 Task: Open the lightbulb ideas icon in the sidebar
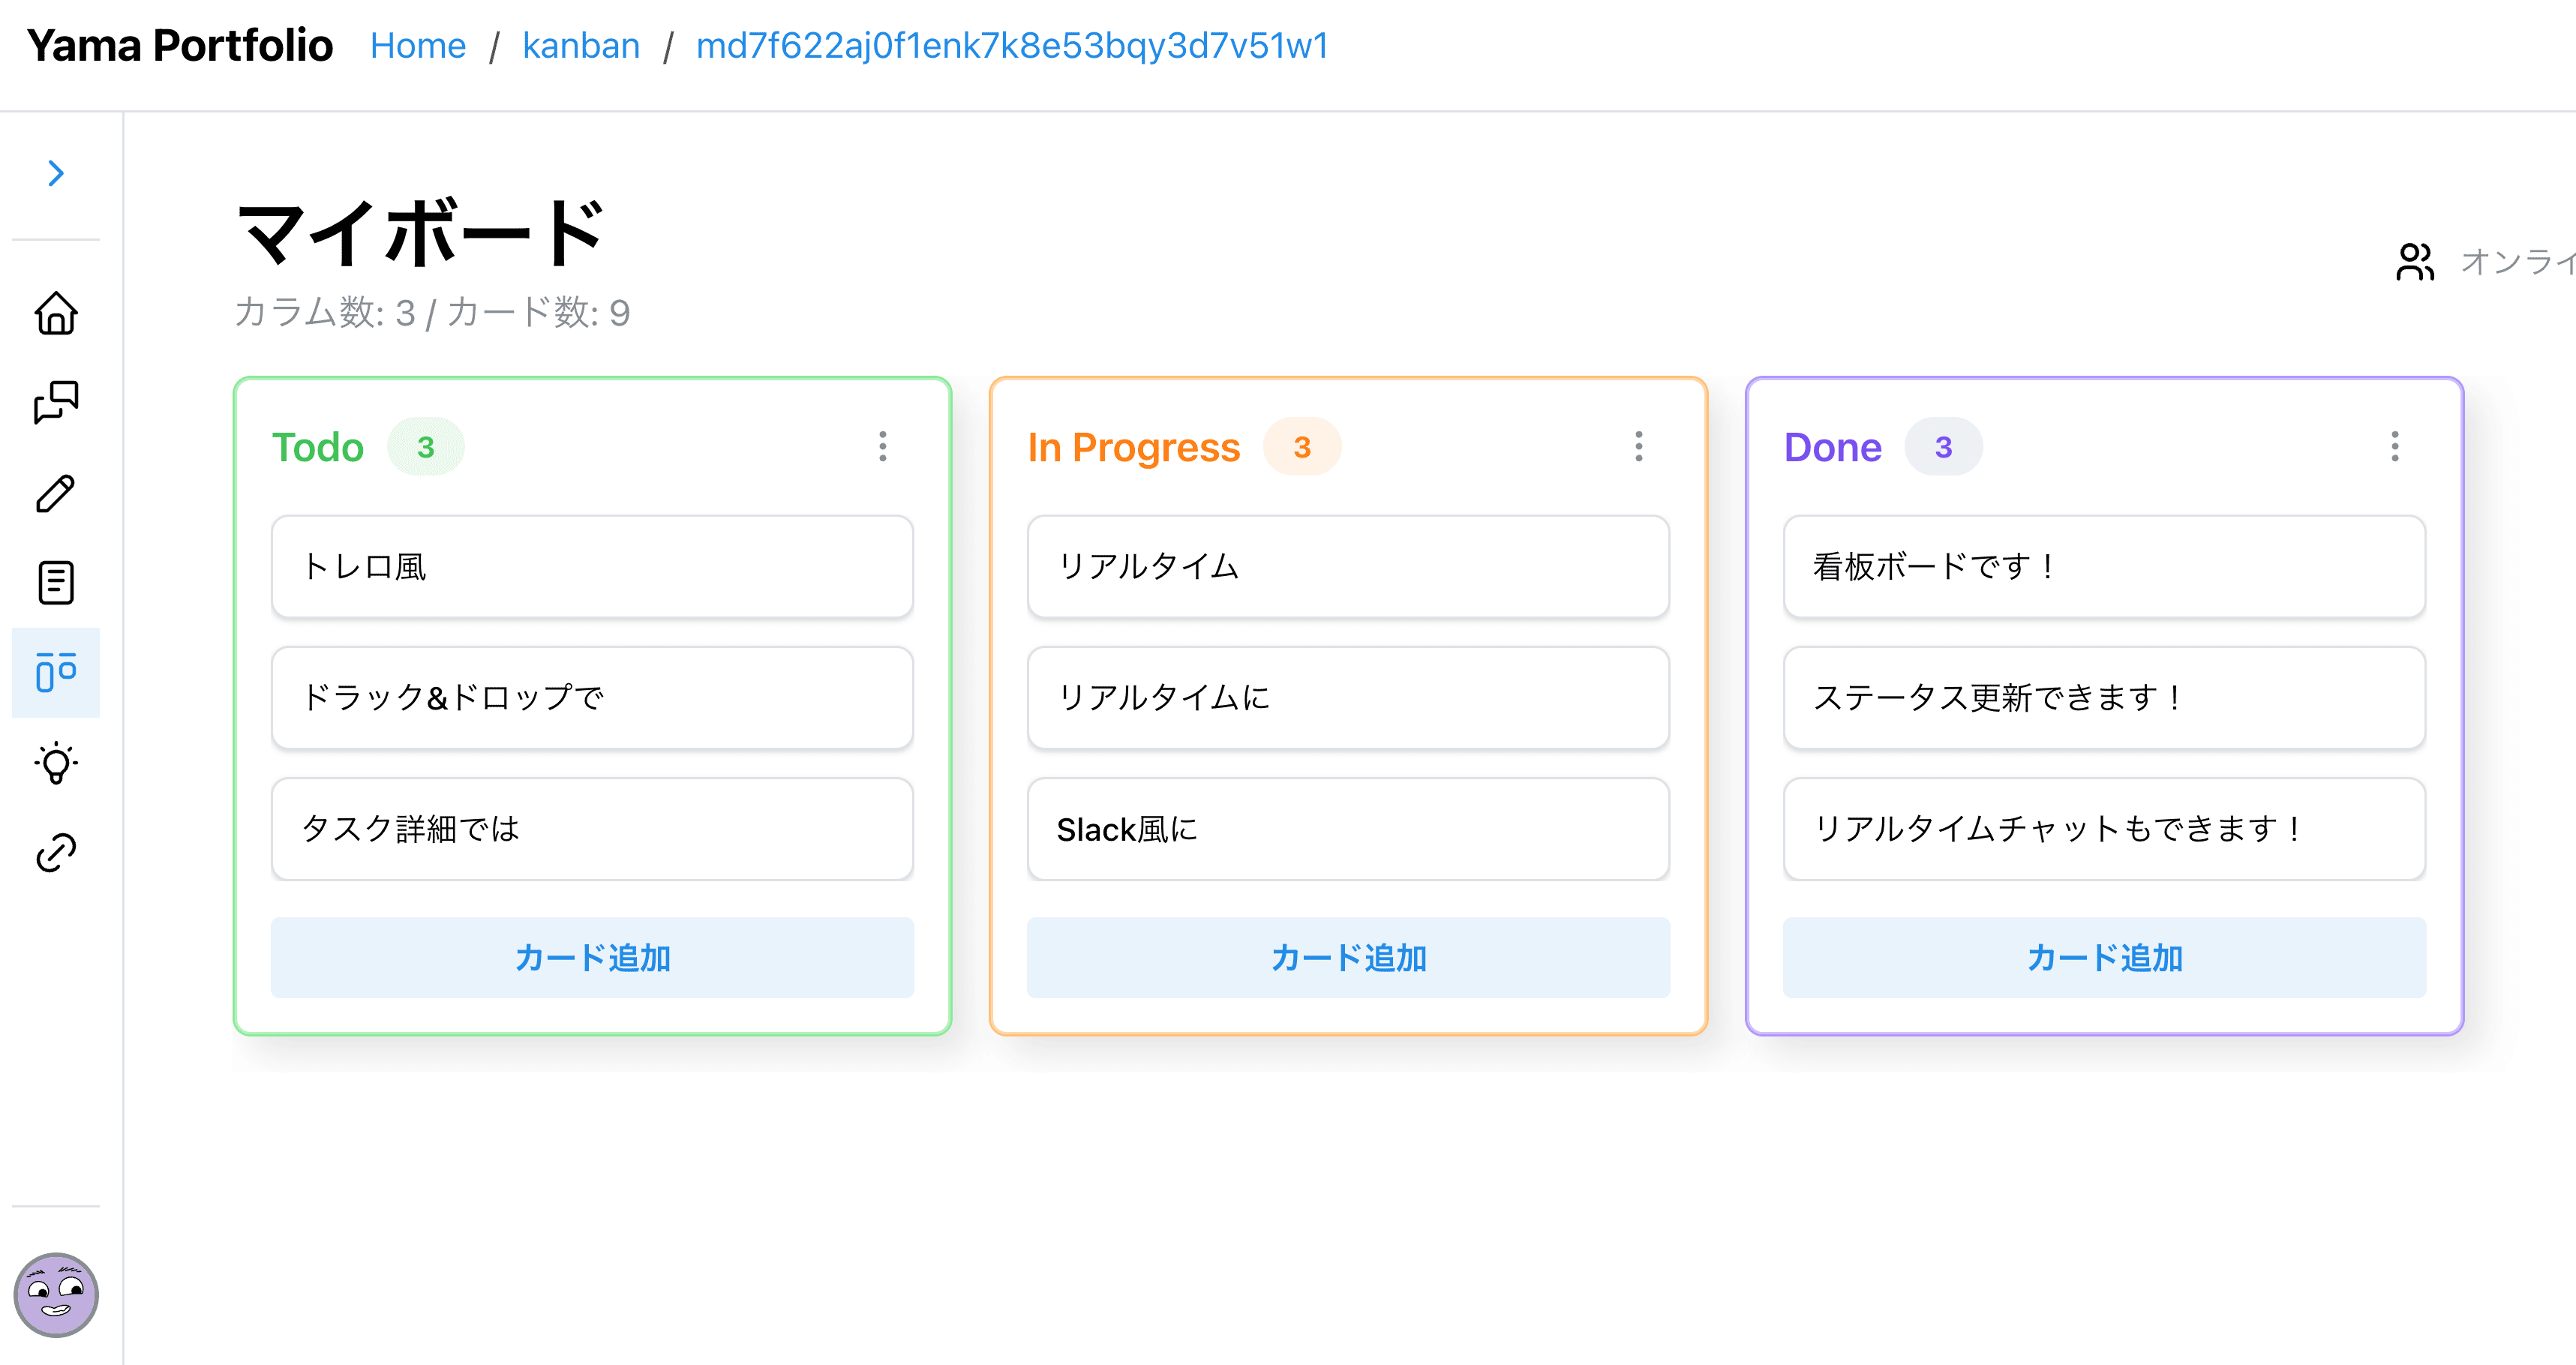pos(55,763)
